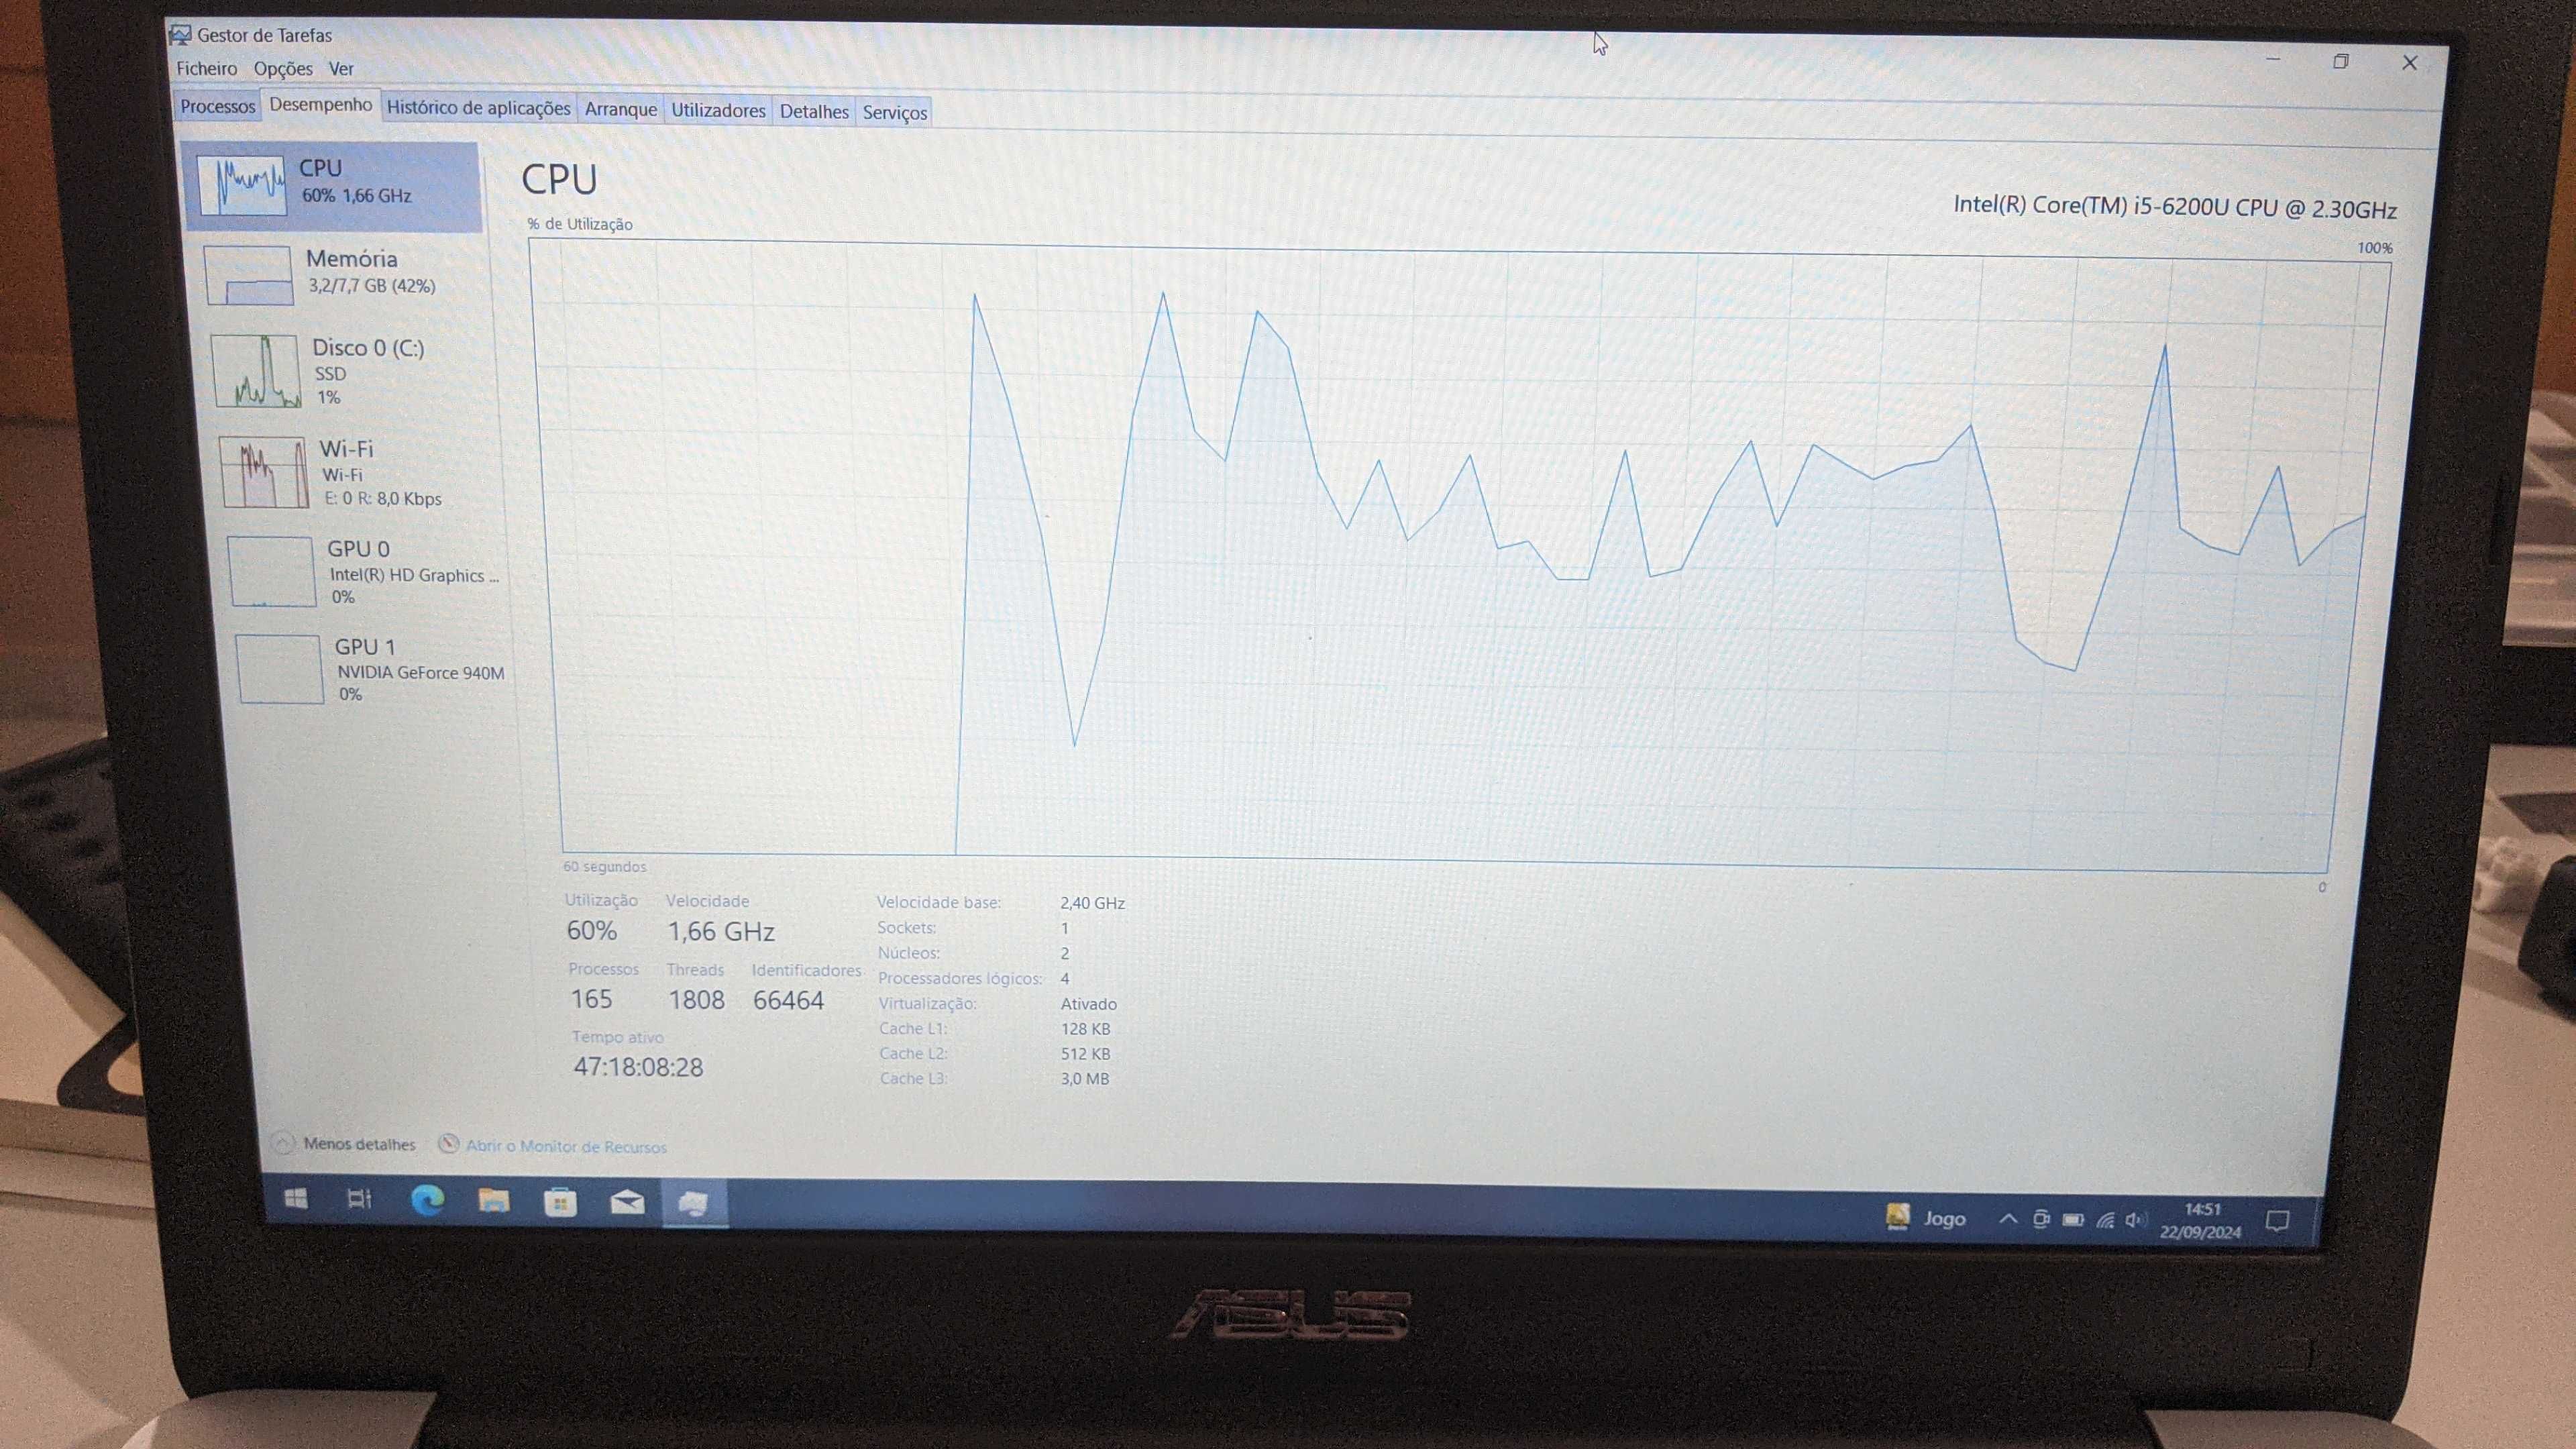Open the Ver menu

(x=341, y=69)
